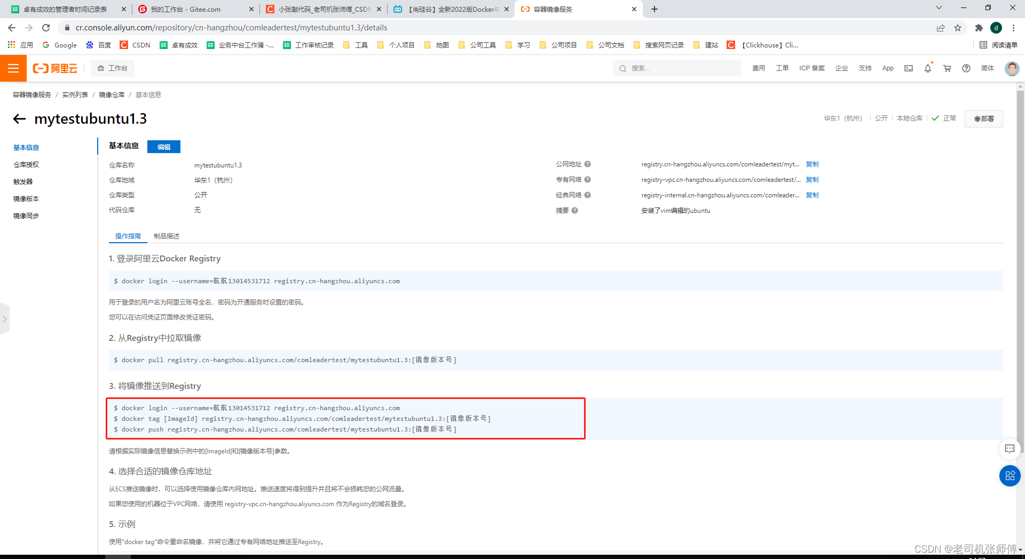
Task: Open the 支持 menu
Action: tap(865, 68)
